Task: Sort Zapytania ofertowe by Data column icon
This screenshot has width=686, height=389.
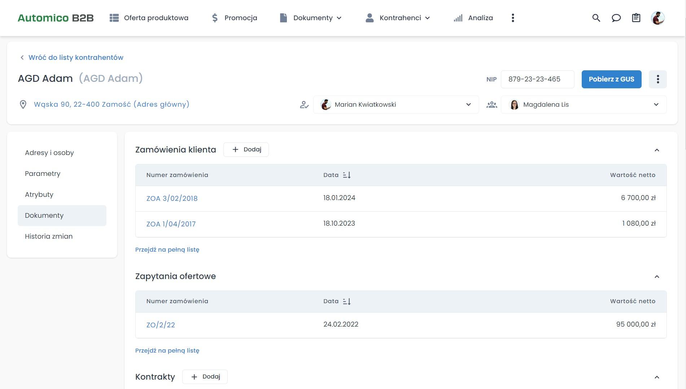Action: 347,301
